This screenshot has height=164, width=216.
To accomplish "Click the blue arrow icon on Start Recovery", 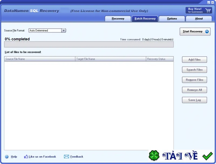I will [207, 31].
